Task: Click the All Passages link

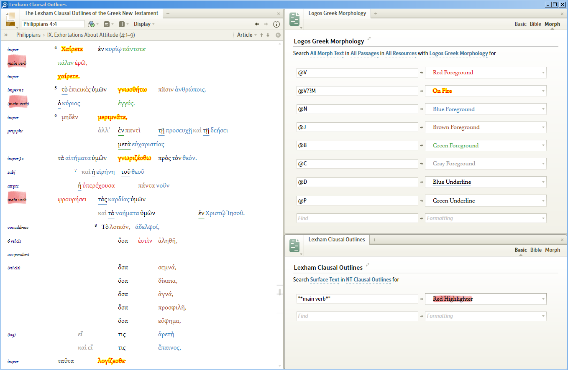Action: pyautogui.click(x=365, y=53)
